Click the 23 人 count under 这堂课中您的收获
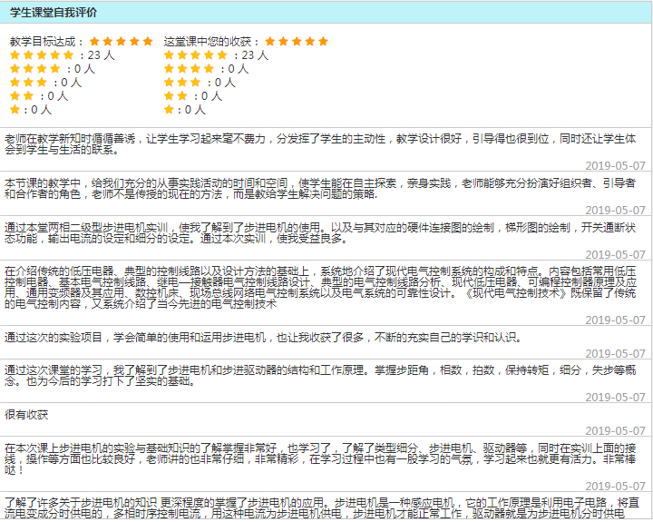The height and width of the screenshot is (522, 653). click(255, 55)
